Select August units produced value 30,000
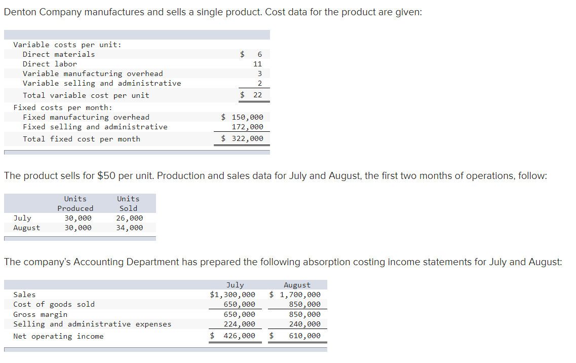This screenshot has height=363, width=576. pos(78,228)
